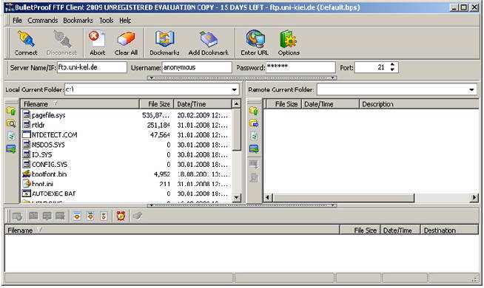Click the Connect toolbar icon
Viewport: 484px width, 288px height.
(x=26, y=39)
